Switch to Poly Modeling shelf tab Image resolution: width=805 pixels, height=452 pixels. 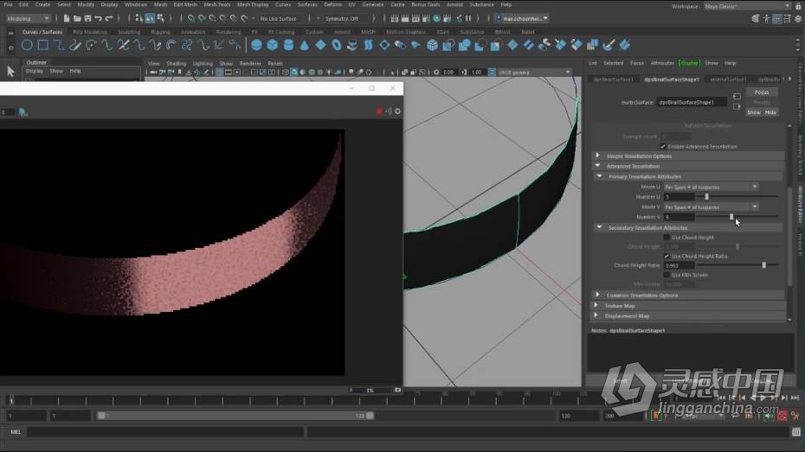coord(90,32)
